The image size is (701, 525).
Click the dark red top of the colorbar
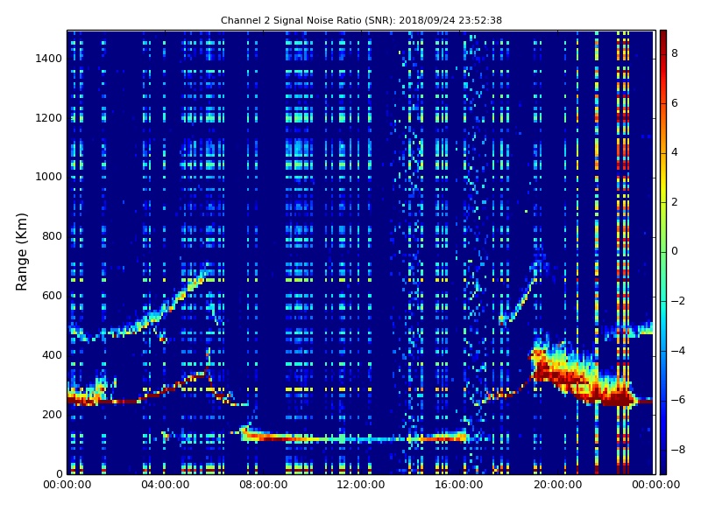663,38
